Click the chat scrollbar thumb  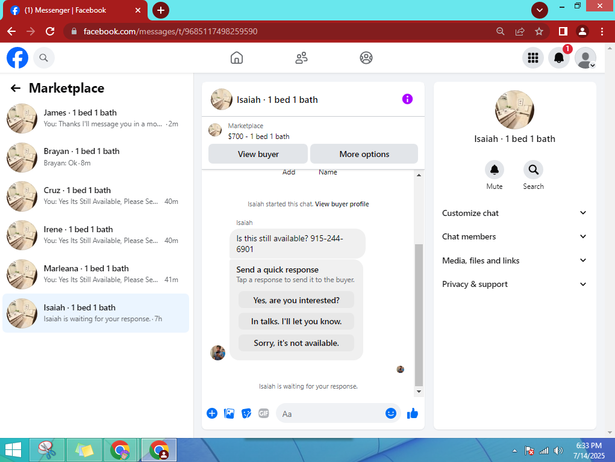pos(419,315)
